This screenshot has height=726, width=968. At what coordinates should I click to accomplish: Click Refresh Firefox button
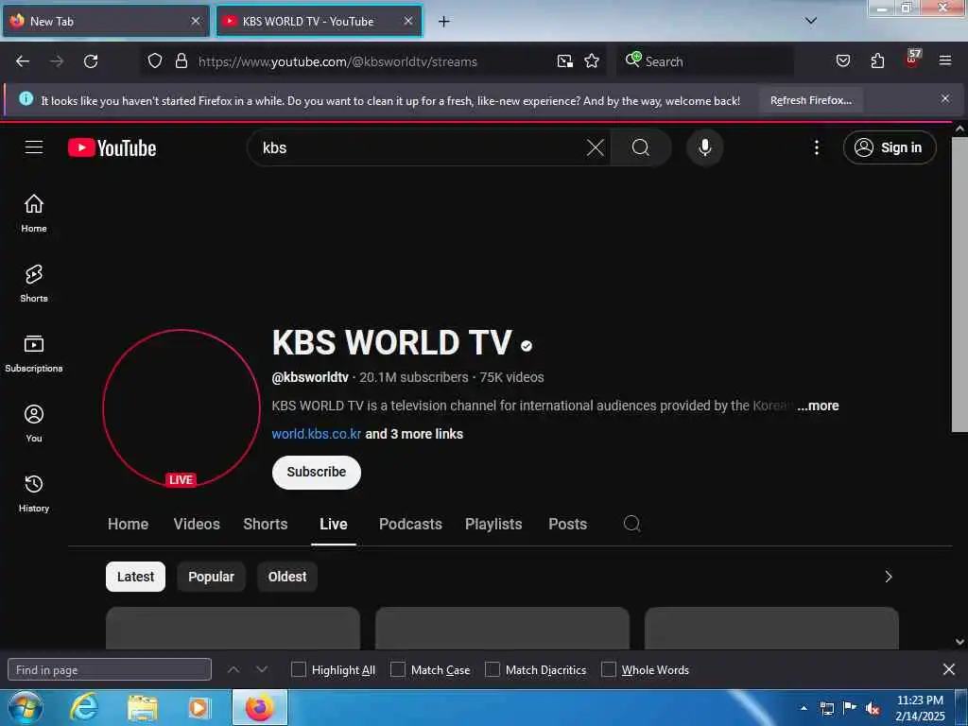[x=810, y=100]
